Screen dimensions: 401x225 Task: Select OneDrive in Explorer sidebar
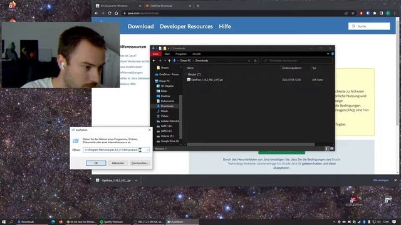169,74
